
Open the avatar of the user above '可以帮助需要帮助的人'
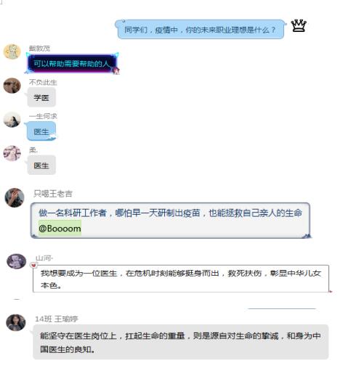[x=12, y=52]
